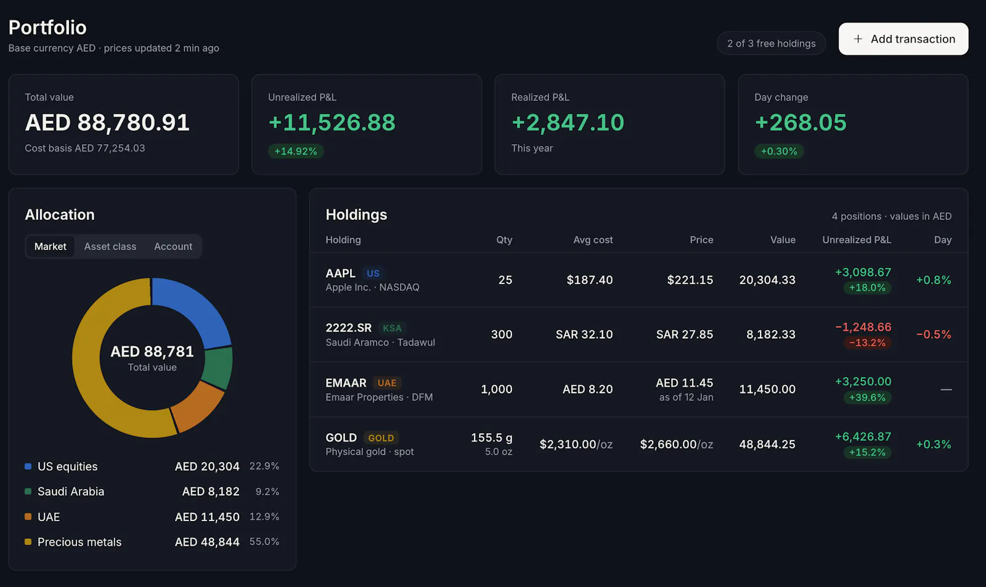This screenshot has width=986, height=587.
Task: Click the −13.2% badge in Aramco row
Action: pos(867,342)
